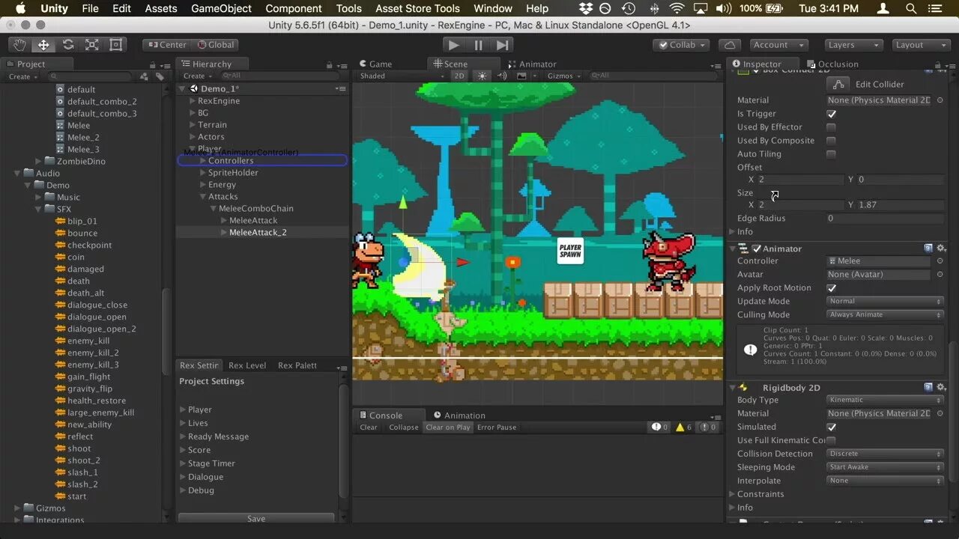Toggle the 2D scene view button

459,76
